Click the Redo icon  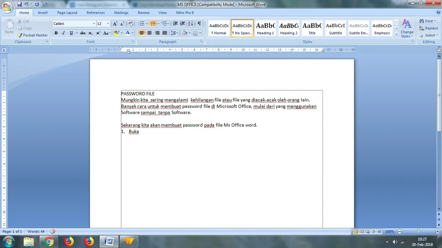[x=37, y=4]
